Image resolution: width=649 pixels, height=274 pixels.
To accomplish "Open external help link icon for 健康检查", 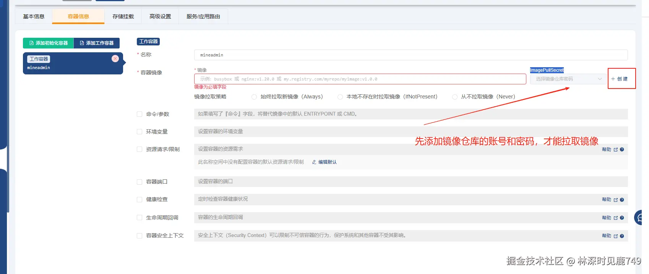I will tap(616, 200).
